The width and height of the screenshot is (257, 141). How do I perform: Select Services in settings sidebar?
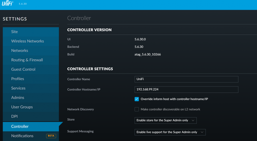click(x=31, y=88)
